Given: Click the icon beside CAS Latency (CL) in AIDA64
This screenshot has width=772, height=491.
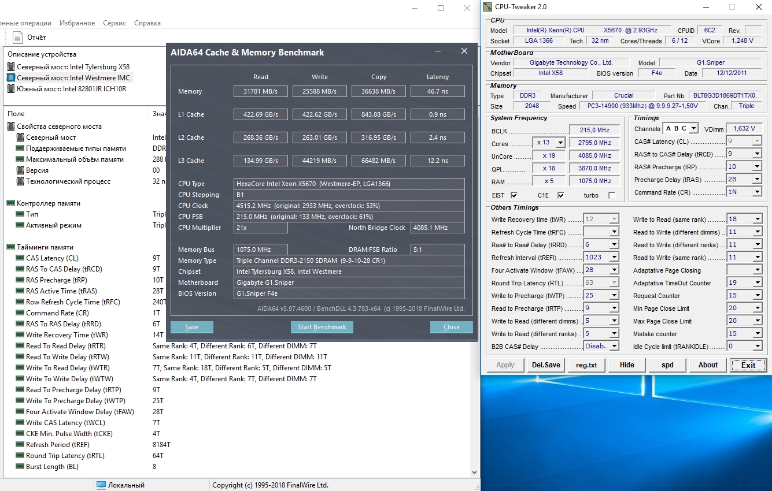Looking at the screenshot, I should pyautogui.click(x=20, y=258).
